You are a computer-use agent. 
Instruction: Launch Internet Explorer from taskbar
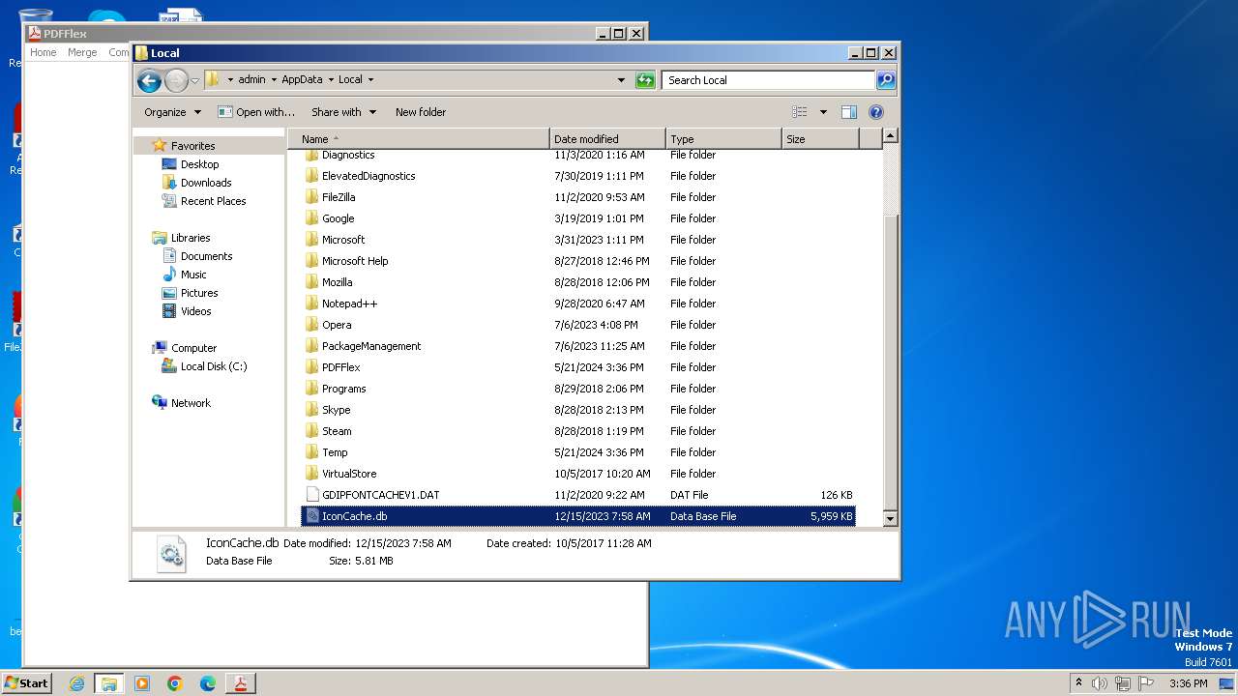click(x=76, y=683)
